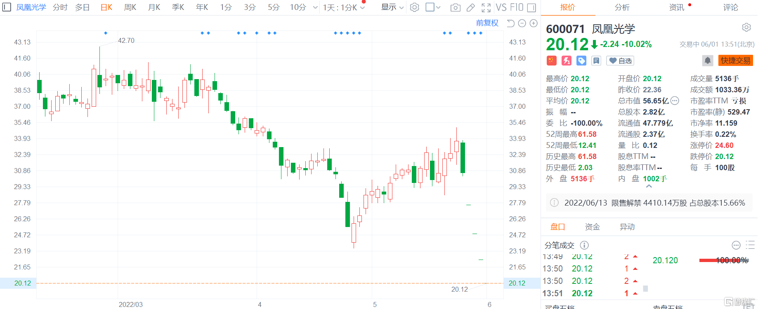Toggle the 前复权 price adjustment
Image resolution: width=758 pixels, height=309 pixels.
(x=487, y=23)
